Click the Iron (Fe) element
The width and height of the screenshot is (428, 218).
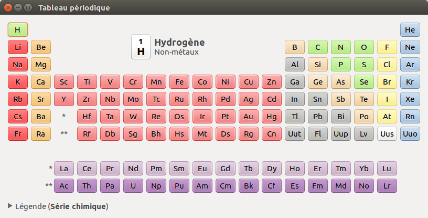[x=179, y=82]
